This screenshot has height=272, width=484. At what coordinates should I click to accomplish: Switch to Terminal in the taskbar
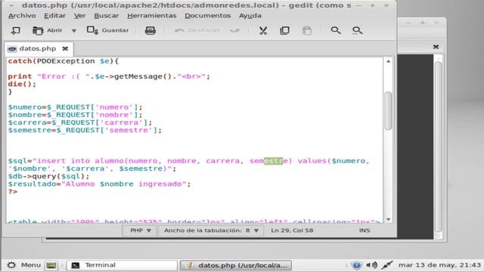pos(122,265)
